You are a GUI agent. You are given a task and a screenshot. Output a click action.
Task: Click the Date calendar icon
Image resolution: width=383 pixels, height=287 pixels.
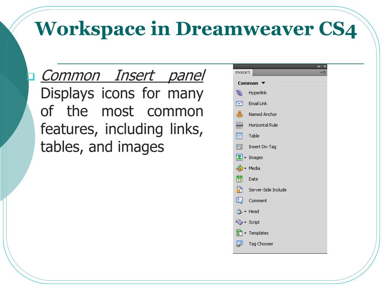[x=239, y=179]
